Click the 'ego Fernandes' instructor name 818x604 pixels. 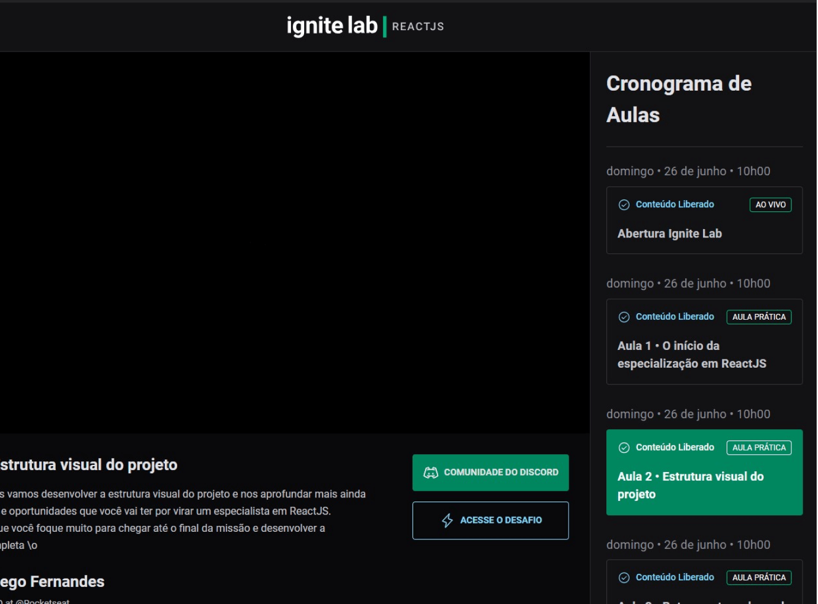pyautogui.click(x=52, y=581)
